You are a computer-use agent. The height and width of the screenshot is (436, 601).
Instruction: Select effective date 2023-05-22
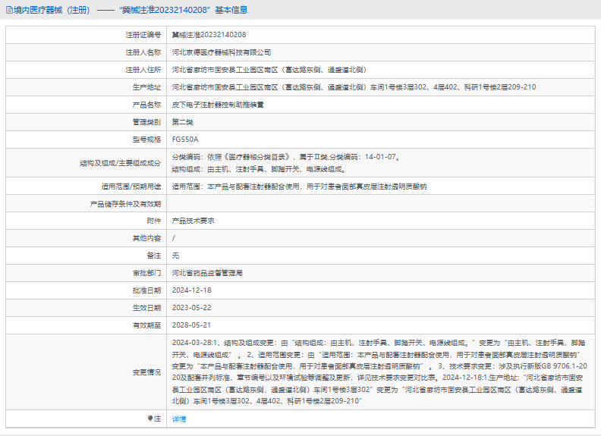tap(192, 308)
